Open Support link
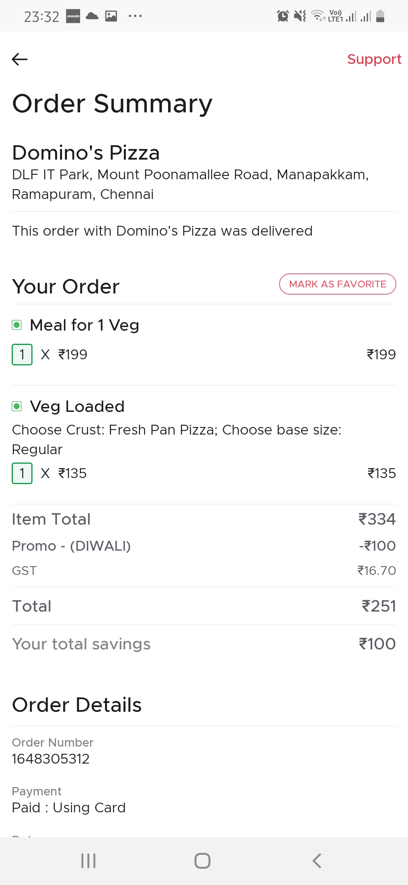Image resolution: width=408 pixels, height=885 pixels. (374, 59)
